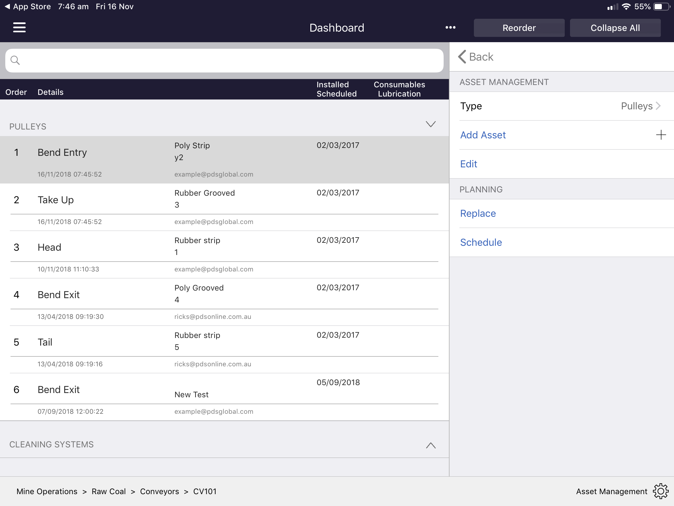Select the Bend Entry pulley row

point(224,160)
